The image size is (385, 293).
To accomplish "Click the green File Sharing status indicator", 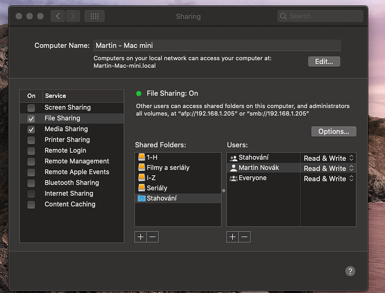I will click(x=139, y=94).
